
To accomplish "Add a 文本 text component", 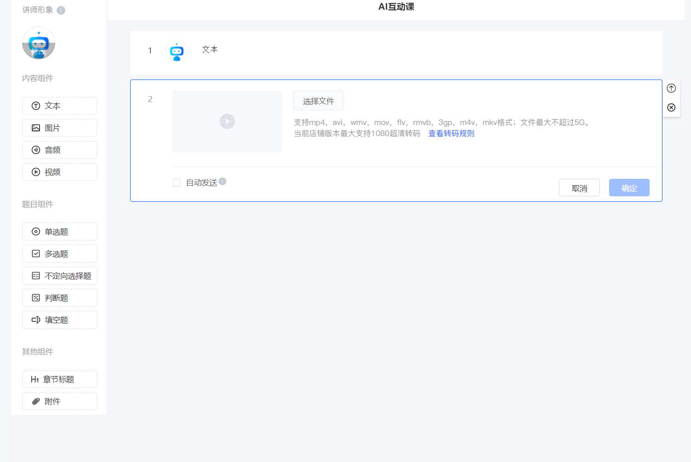I will (x=59, y=106).
